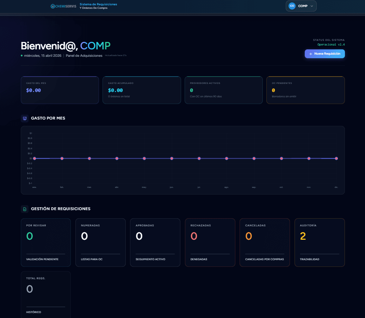365x318 pixels.
Task: Click the COMP username in the header
Action: pos(303,6)
